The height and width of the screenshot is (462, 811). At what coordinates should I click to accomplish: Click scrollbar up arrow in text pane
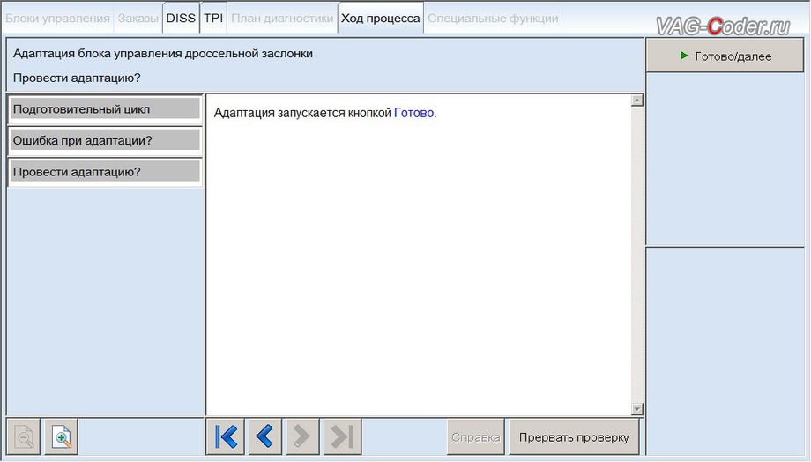point(637,100)
